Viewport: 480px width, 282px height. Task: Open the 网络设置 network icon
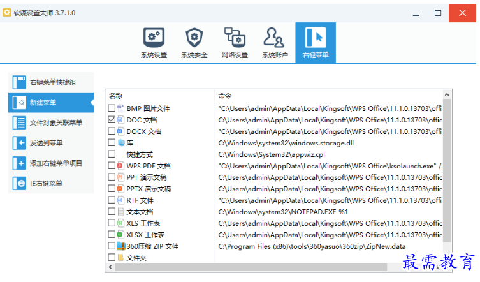coord(235,38)
